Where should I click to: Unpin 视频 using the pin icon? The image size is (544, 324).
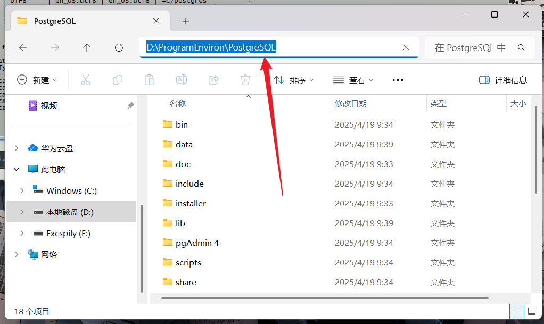[x=130, y=105]
